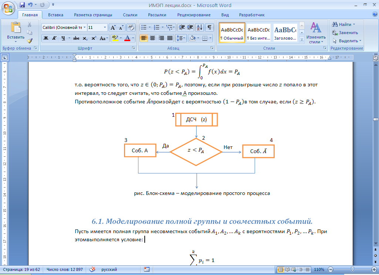Click vertical scrollbar down arrow
Screen dimensions: 379x275
(x=376, y=243)
